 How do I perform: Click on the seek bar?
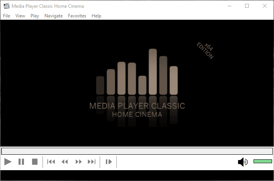[x=137, y=151]
